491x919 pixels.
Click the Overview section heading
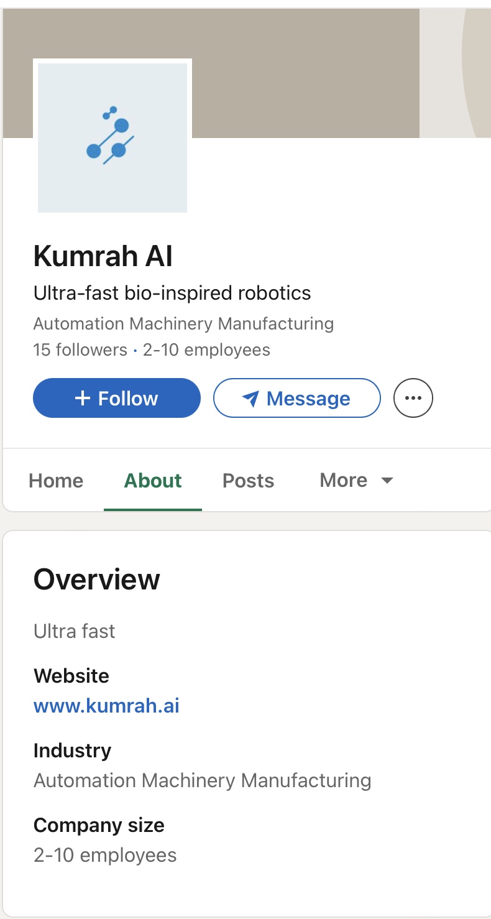pos(97,580)
